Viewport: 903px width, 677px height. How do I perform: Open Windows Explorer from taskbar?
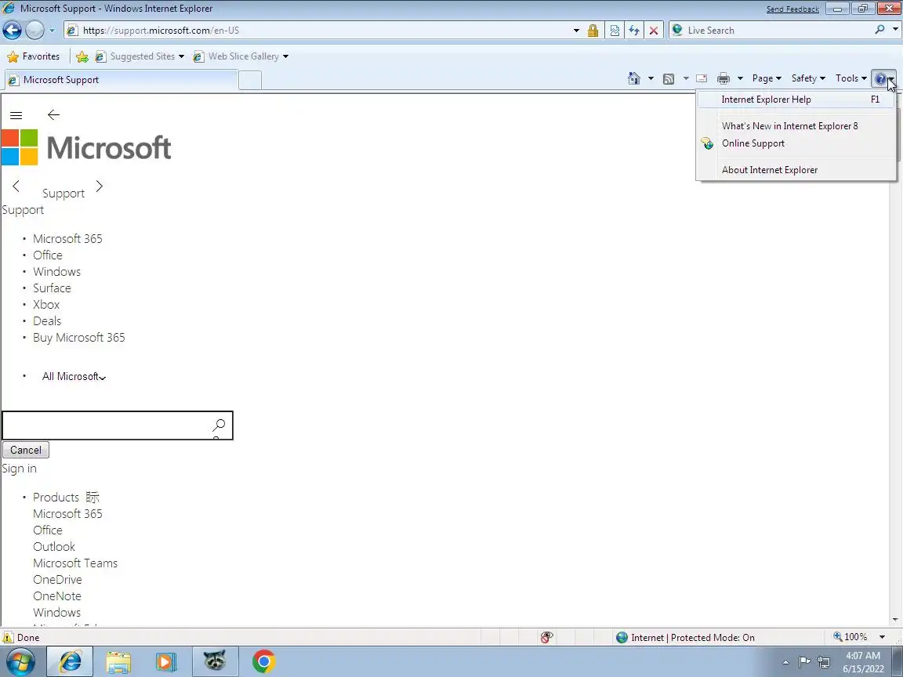[x=118, y=662]
